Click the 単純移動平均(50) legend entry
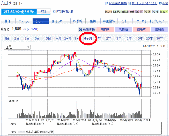169x136 pixels. tap(98, 124)
